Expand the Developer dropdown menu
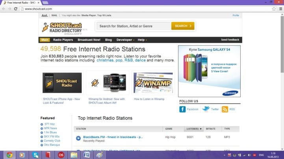 (x=125, y=40)
